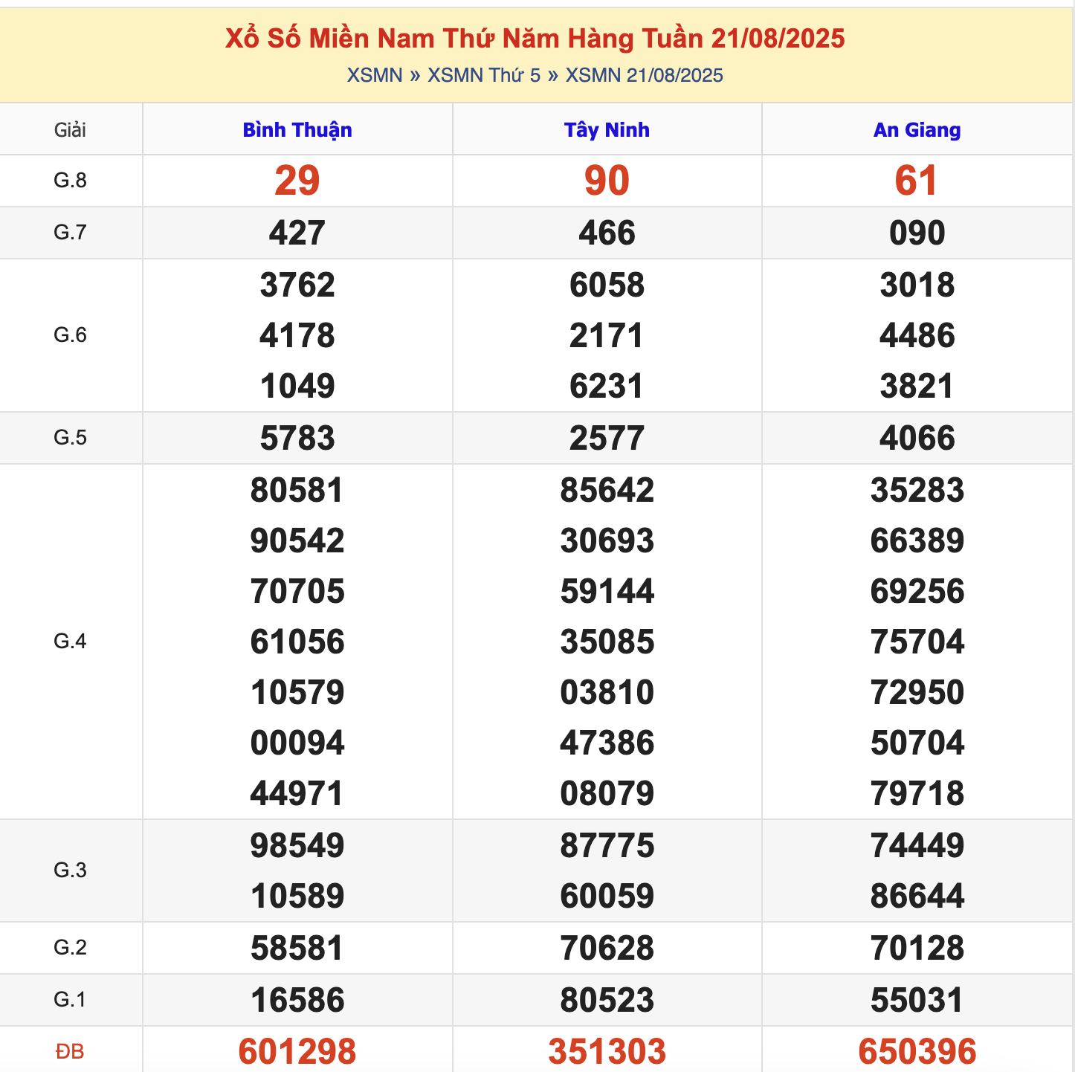Click G.6 number 4178
Viewport: 1075px width, 1072px height.
tap(297, 335)
